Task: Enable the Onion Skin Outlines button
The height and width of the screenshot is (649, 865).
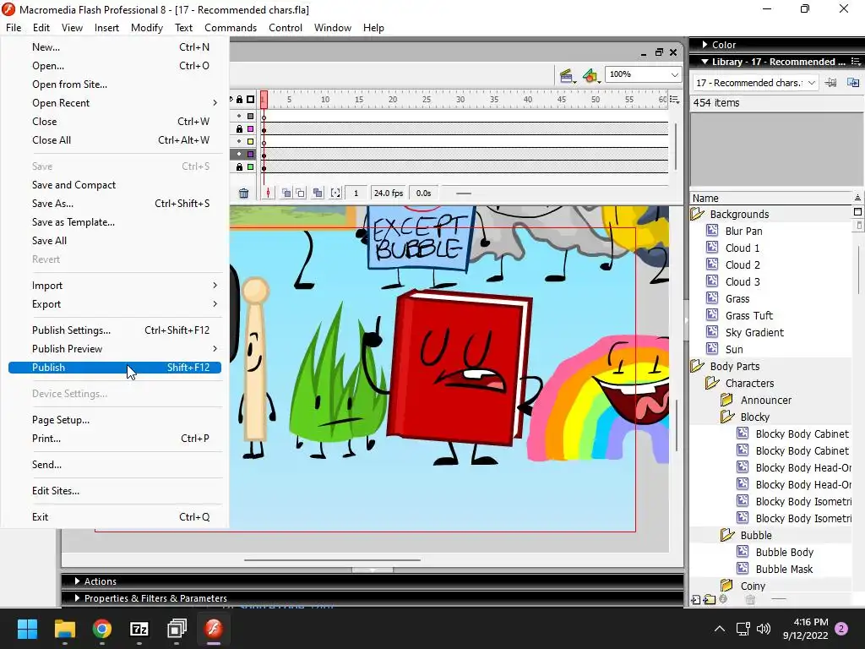Action: click(x=301, y=193)
